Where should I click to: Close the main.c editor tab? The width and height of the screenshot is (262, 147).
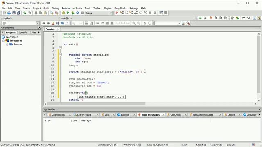pyautogui.click(x=58, y=29)
